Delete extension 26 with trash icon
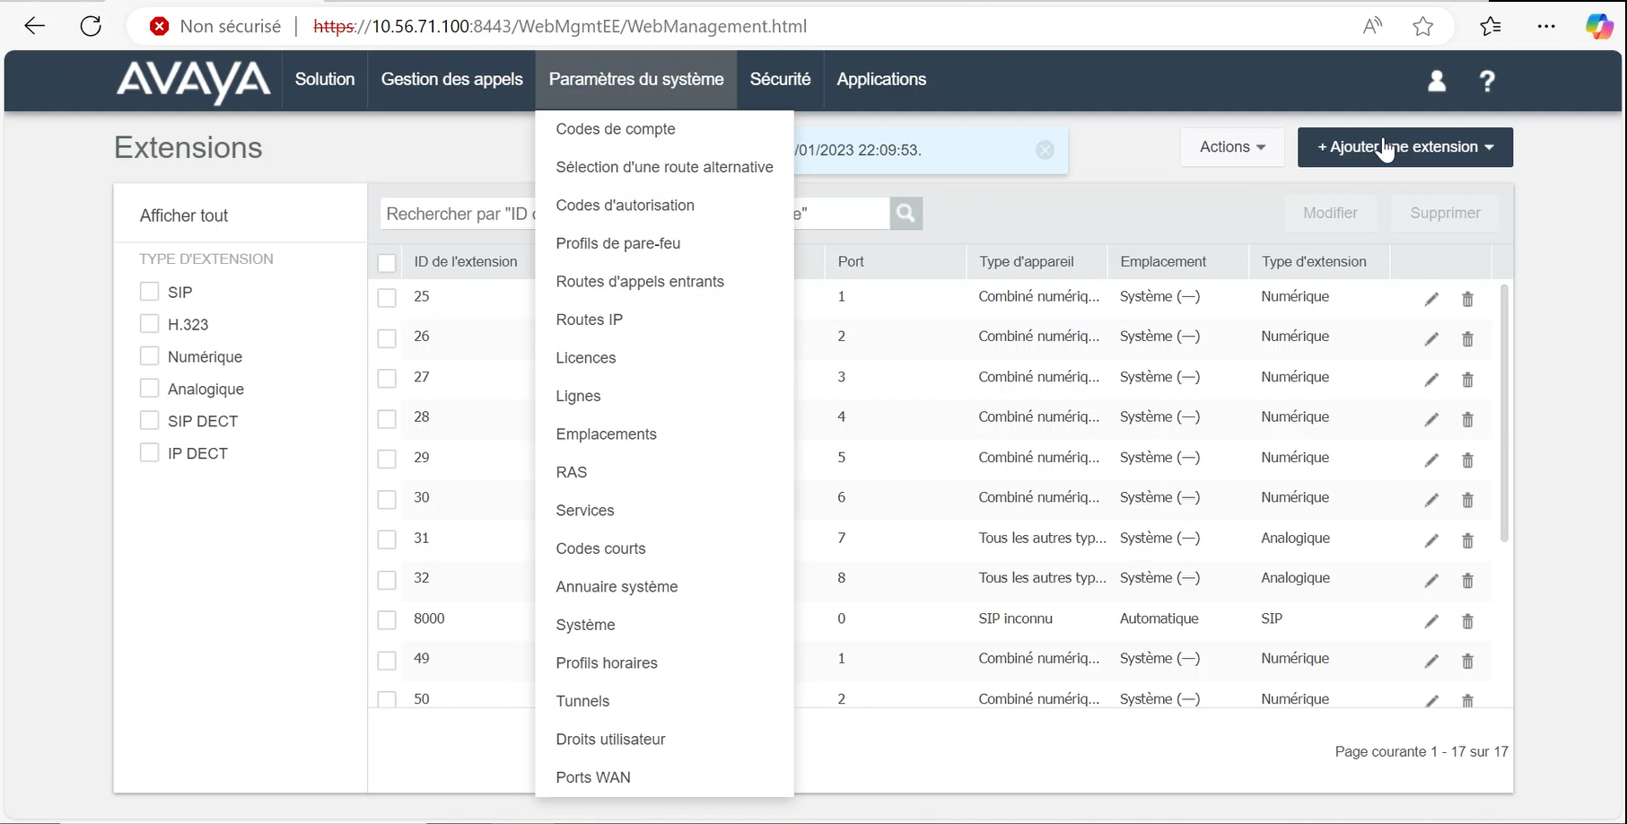1627x824 pixels. (1467, 339)
